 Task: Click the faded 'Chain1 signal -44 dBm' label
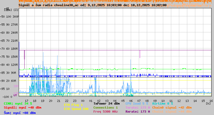[x=172, y=112]
